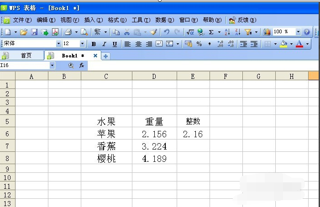The image size is (320, 207).
Task: Close the Book1 tab
Action: tap(95, 56)
